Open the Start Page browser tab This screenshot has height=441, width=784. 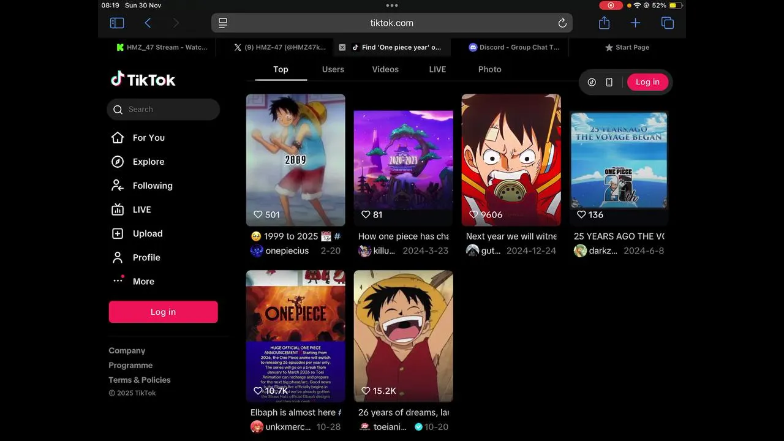coord(627,47)
